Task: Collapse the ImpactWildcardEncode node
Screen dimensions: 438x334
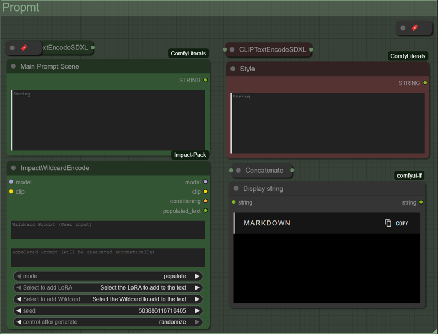Action: pyautogui.click(x=14, y=168)
